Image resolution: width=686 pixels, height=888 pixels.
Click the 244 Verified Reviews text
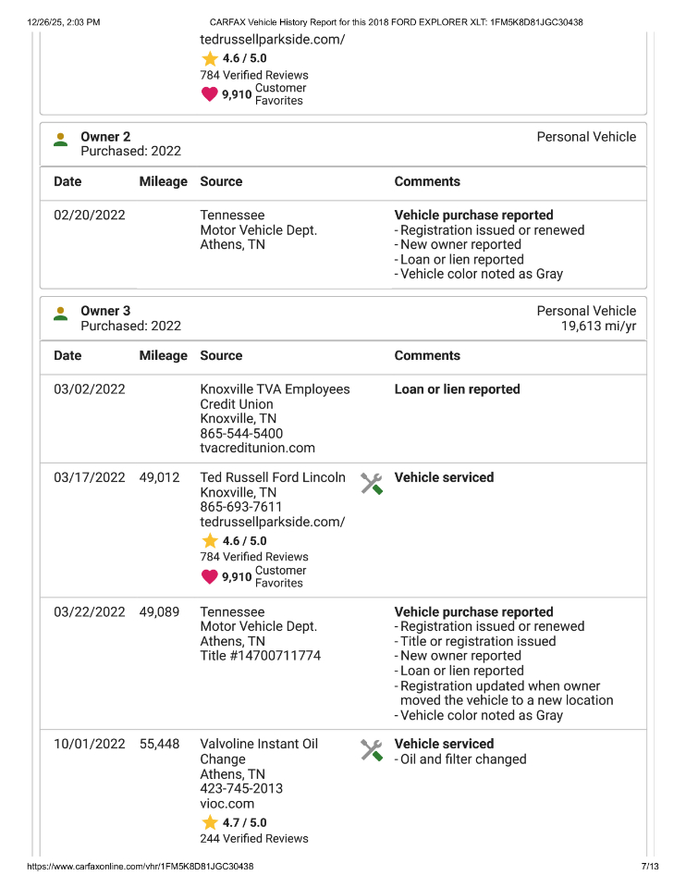click(x=254, y=839)
